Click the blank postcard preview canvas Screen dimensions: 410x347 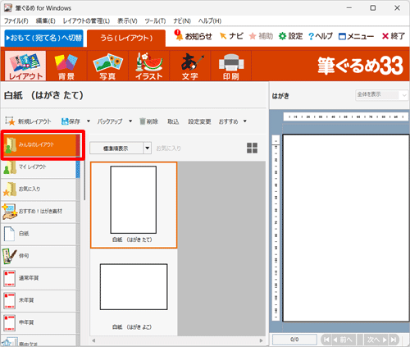pyautogui.click(x=346, y=228)
